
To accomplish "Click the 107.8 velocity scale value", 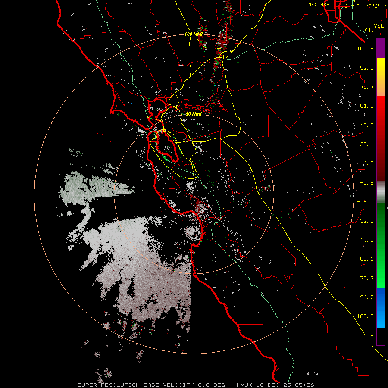I will (365, 48).
